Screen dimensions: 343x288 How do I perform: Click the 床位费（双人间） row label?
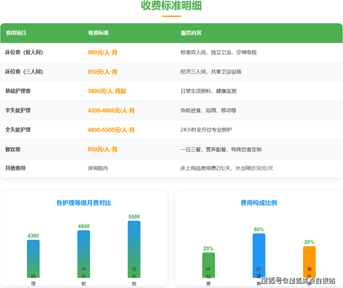[x=24, y=52]
